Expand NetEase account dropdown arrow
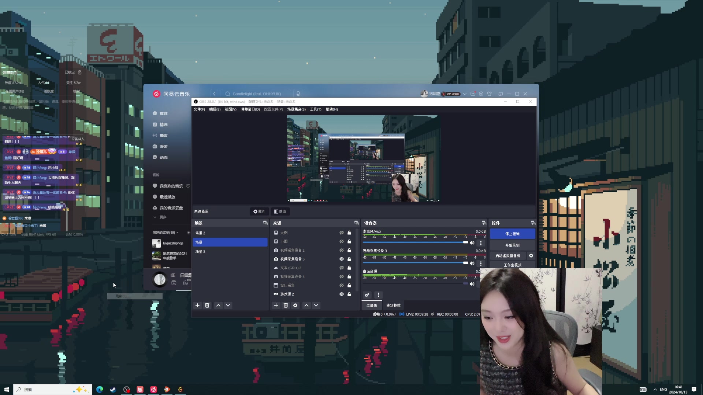 click(465, 94)
